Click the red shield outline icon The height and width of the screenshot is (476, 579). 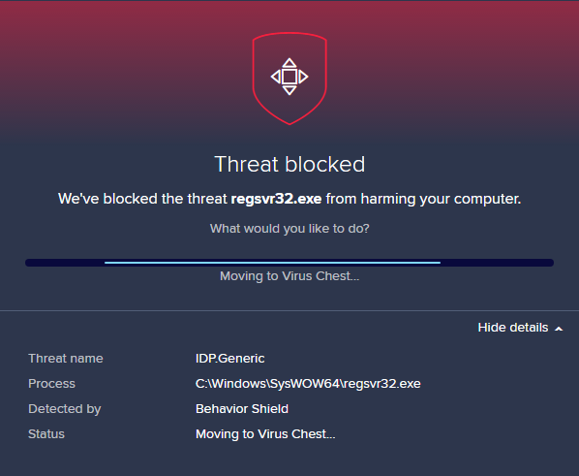[289, 79]
